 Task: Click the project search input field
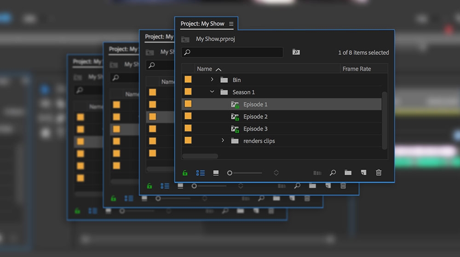tap(232, 52)
